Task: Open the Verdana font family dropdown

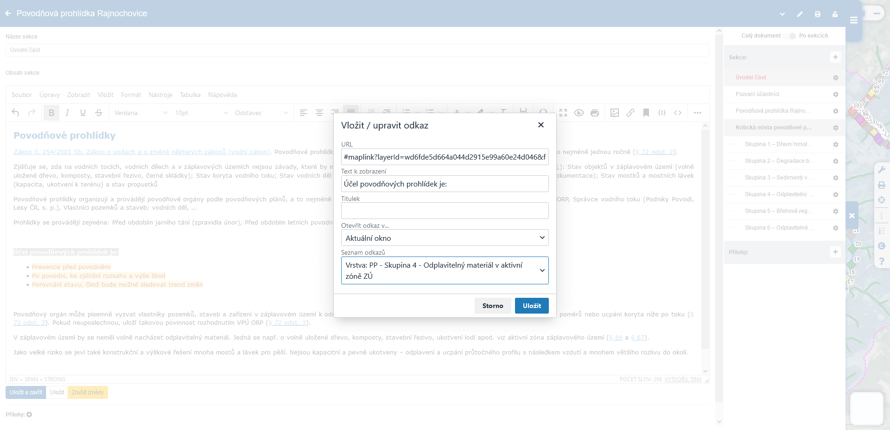Action: 140,113
